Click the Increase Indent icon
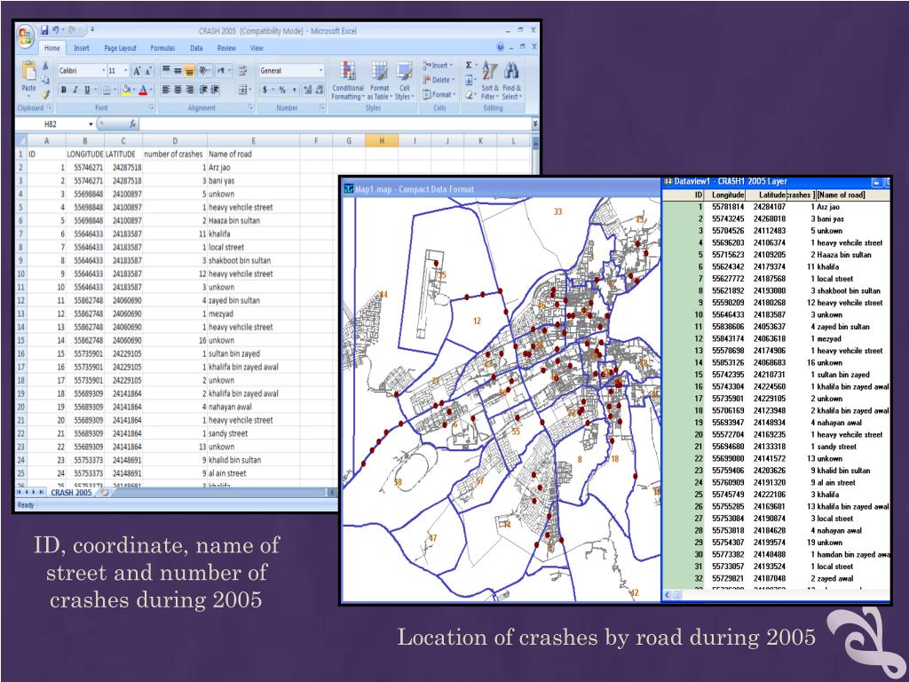The height and width of the screenshot is (682, 909). point(215,90)
